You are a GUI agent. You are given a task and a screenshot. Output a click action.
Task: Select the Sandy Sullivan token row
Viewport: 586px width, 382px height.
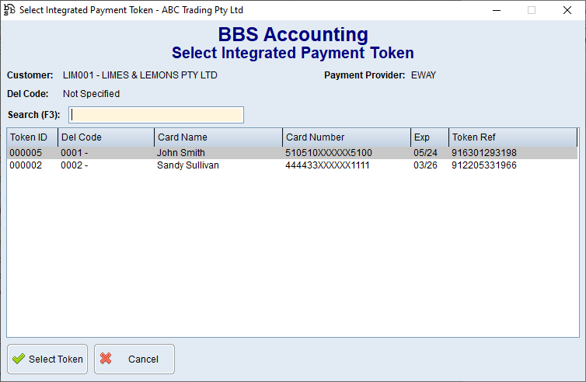coord(187,165)
